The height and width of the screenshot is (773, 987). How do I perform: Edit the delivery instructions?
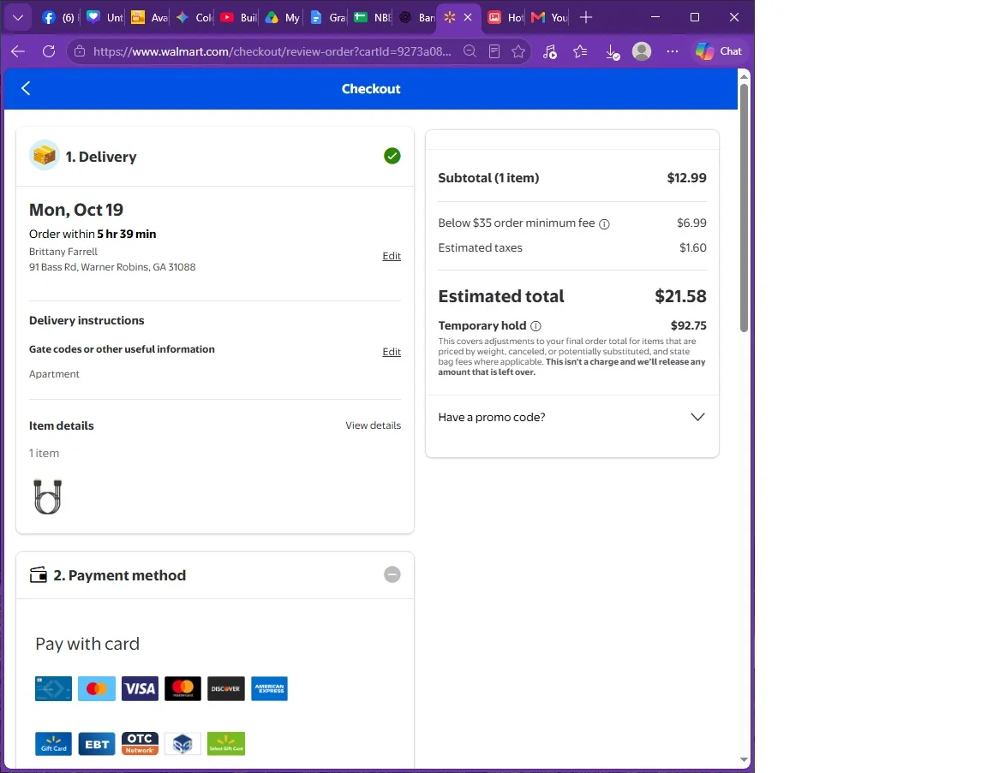point(392,352)
